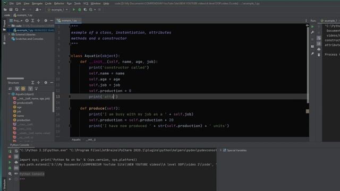Viewport: 340px width, 191px height.
Task: Collapse all in the Structure panel
Action: point(38,83)
